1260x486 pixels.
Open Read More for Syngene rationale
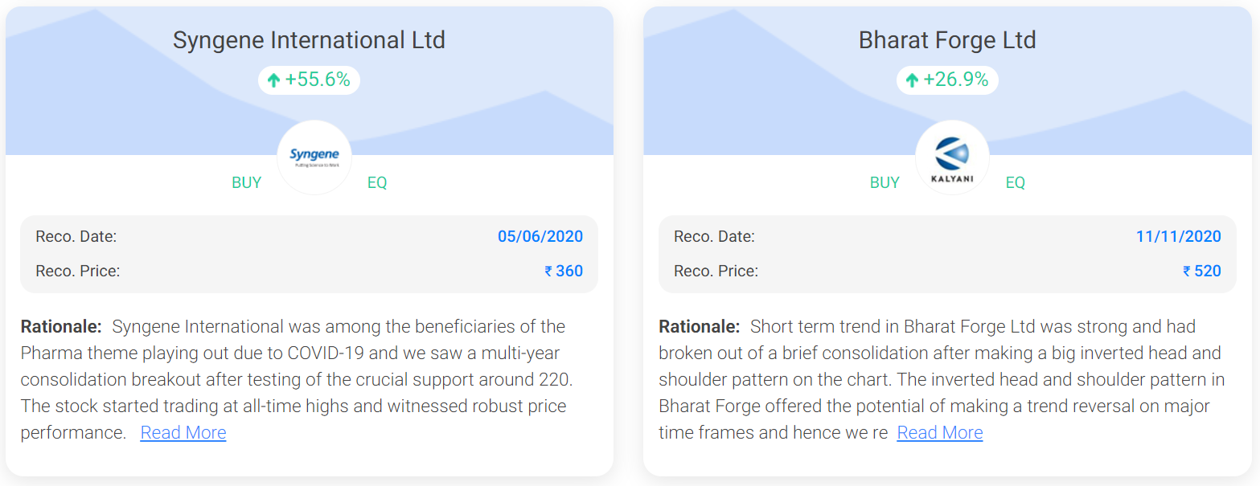coord(183,432)
